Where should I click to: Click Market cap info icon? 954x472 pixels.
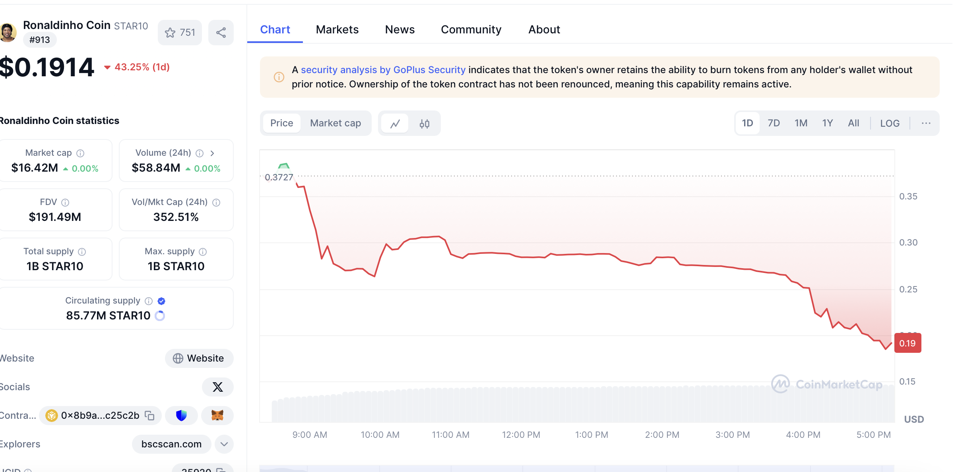(80, 153)
